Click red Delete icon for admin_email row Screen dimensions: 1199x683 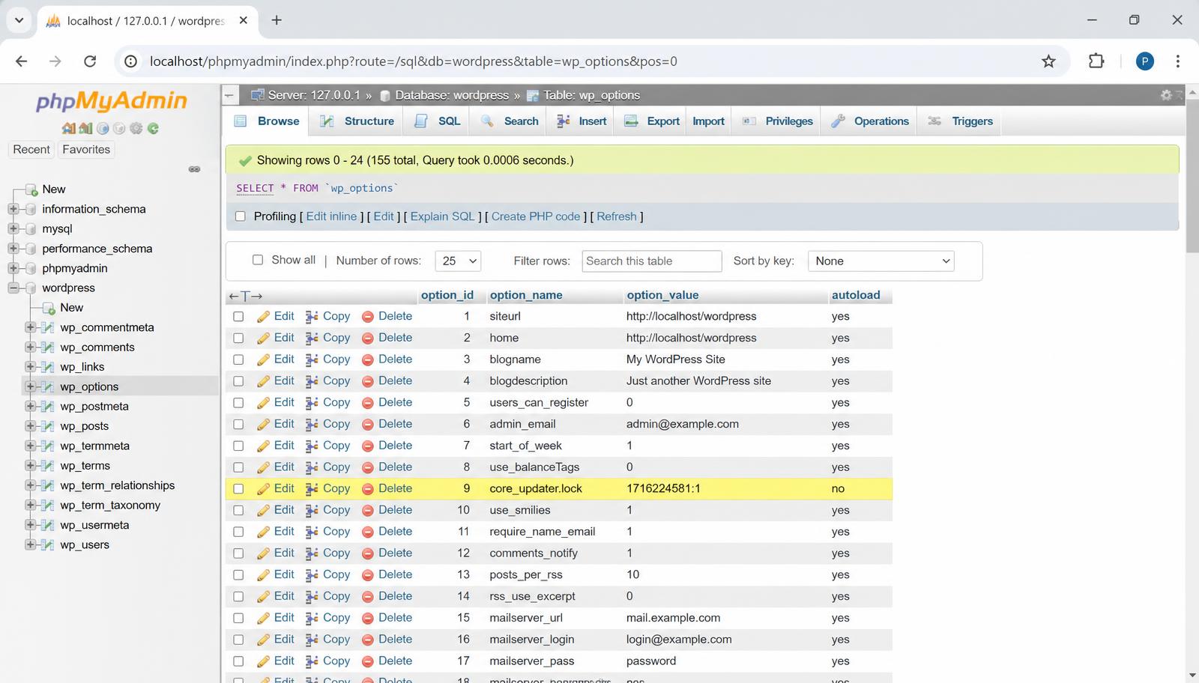point(368,425)
